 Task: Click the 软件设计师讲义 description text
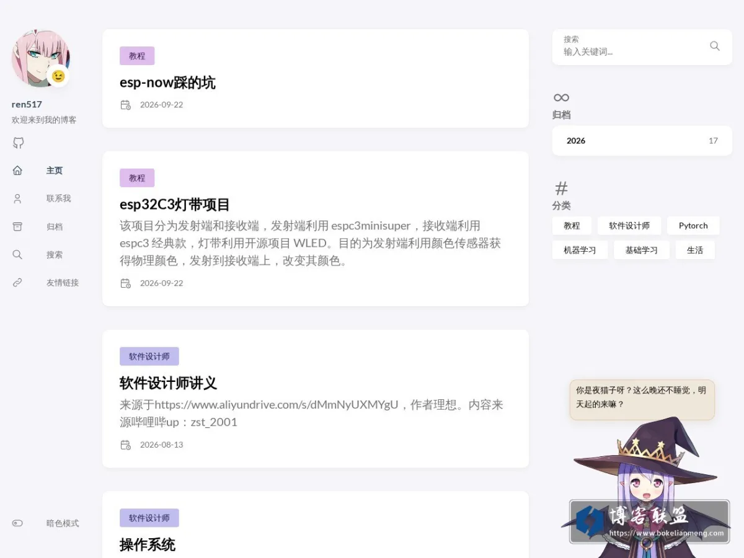[x=311, y=414]
